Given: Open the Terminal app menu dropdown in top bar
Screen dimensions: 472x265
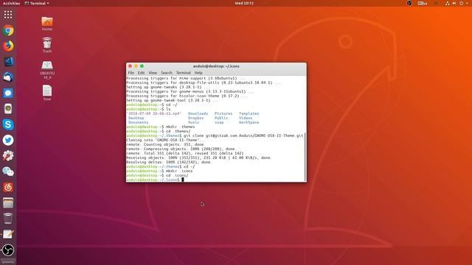Looking at the screenshot, I should tap(37, 3).
